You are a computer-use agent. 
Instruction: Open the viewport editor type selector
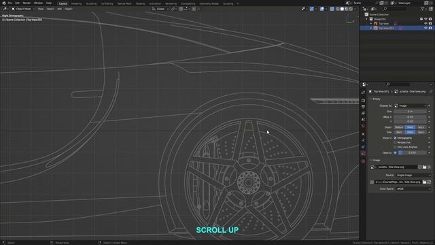[x=5, y=9]
